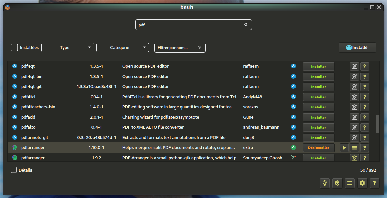Open screenshots for pdfannots-git
The image size is (387, 198).
click(354, 137)
